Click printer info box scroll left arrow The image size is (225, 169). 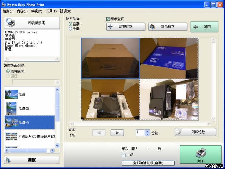pyautogui.click(x=7, y=59)
